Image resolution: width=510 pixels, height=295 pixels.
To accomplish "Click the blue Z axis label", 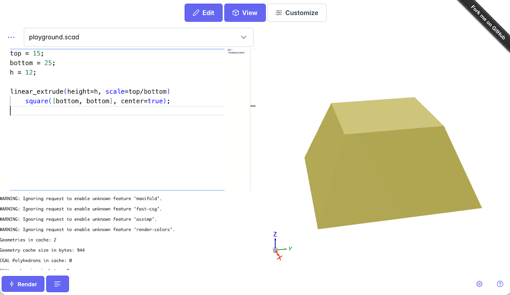I will 275,234.
